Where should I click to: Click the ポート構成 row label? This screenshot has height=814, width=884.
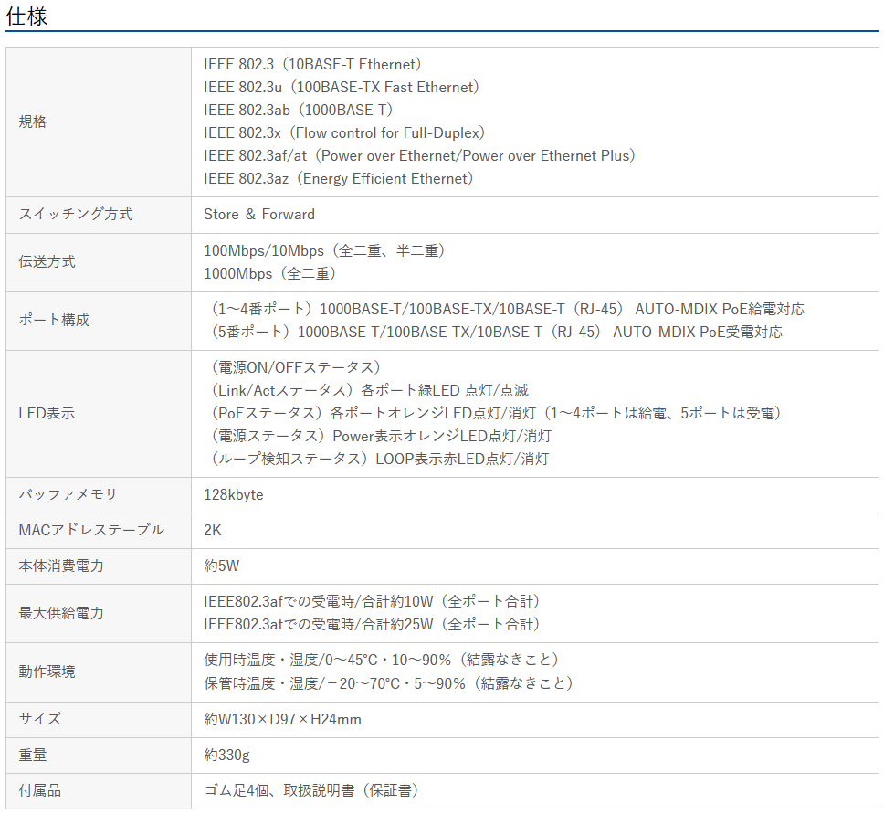point(55,320)
